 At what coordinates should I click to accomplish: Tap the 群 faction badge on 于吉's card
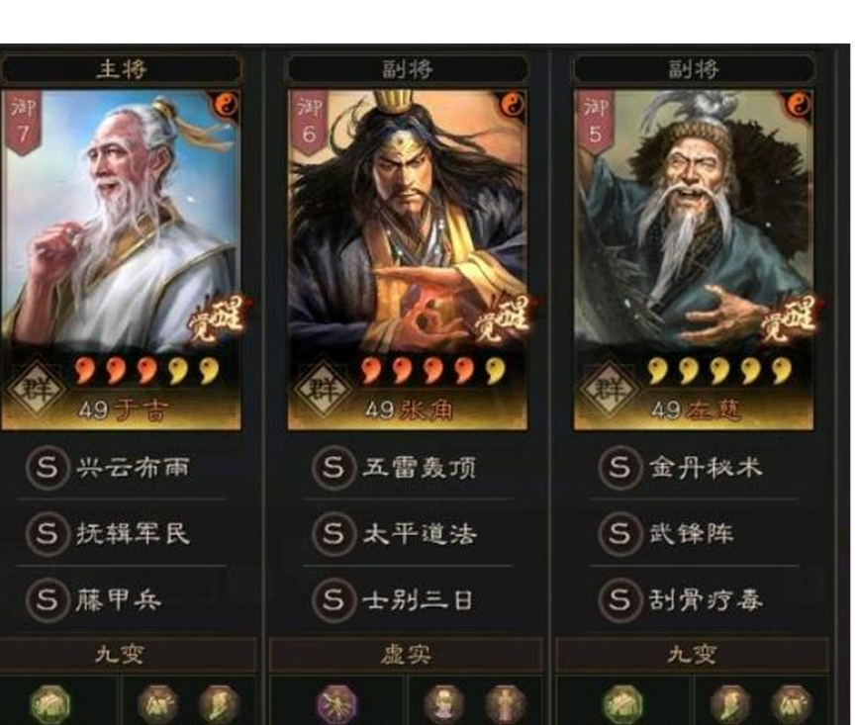click(36, 389)
